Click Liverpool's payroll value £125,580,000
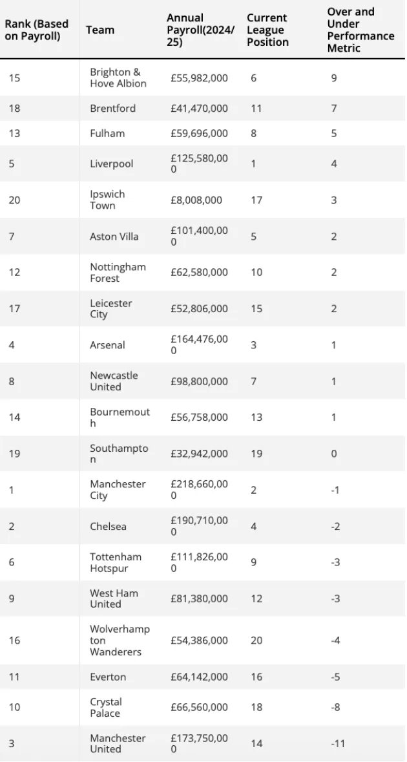Screen dimensions: 407x762 [x=199, y=164]
